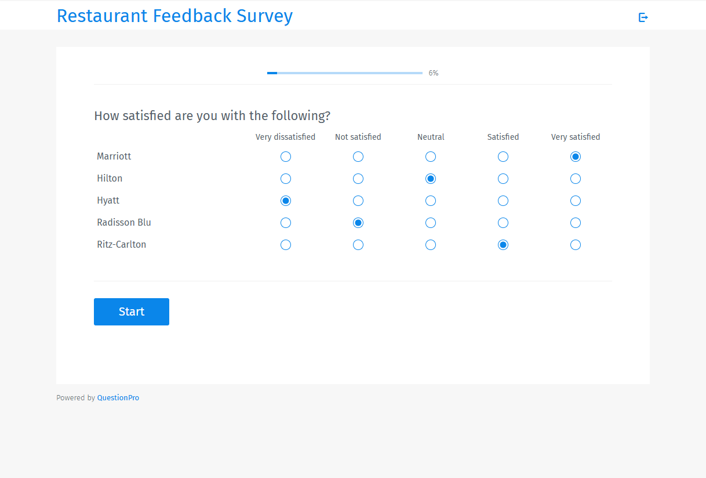Choose Very dissatisfied for Hyatt

click(285, 200)
